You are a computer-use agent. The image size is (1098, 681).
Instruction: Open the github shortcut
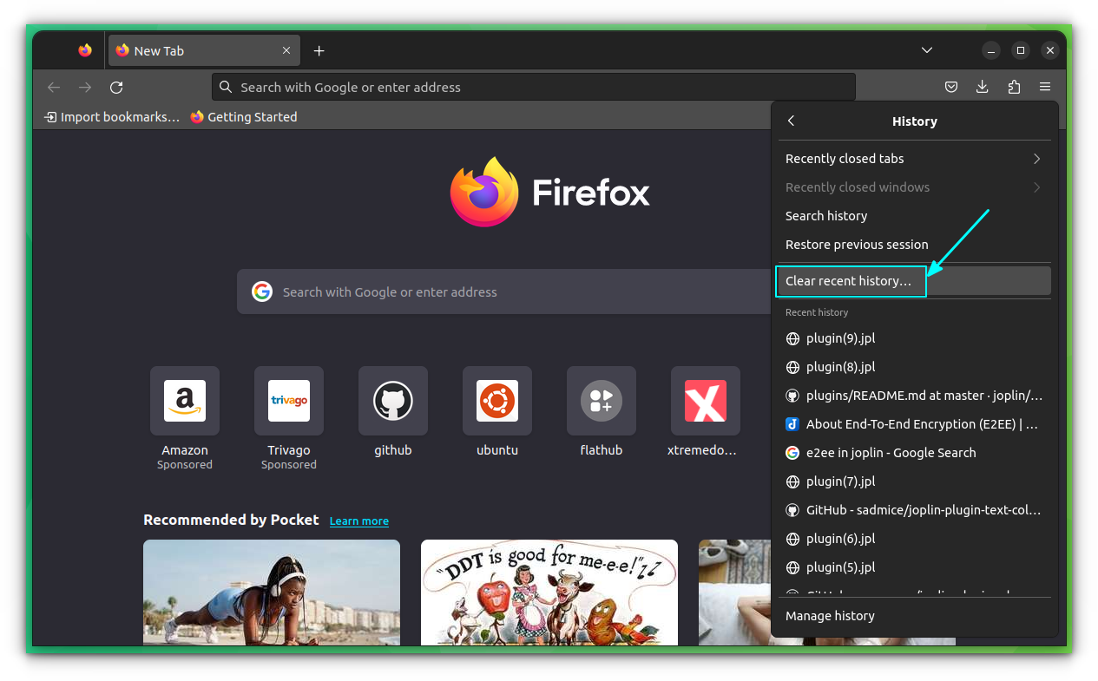click(x=392, y=401)
